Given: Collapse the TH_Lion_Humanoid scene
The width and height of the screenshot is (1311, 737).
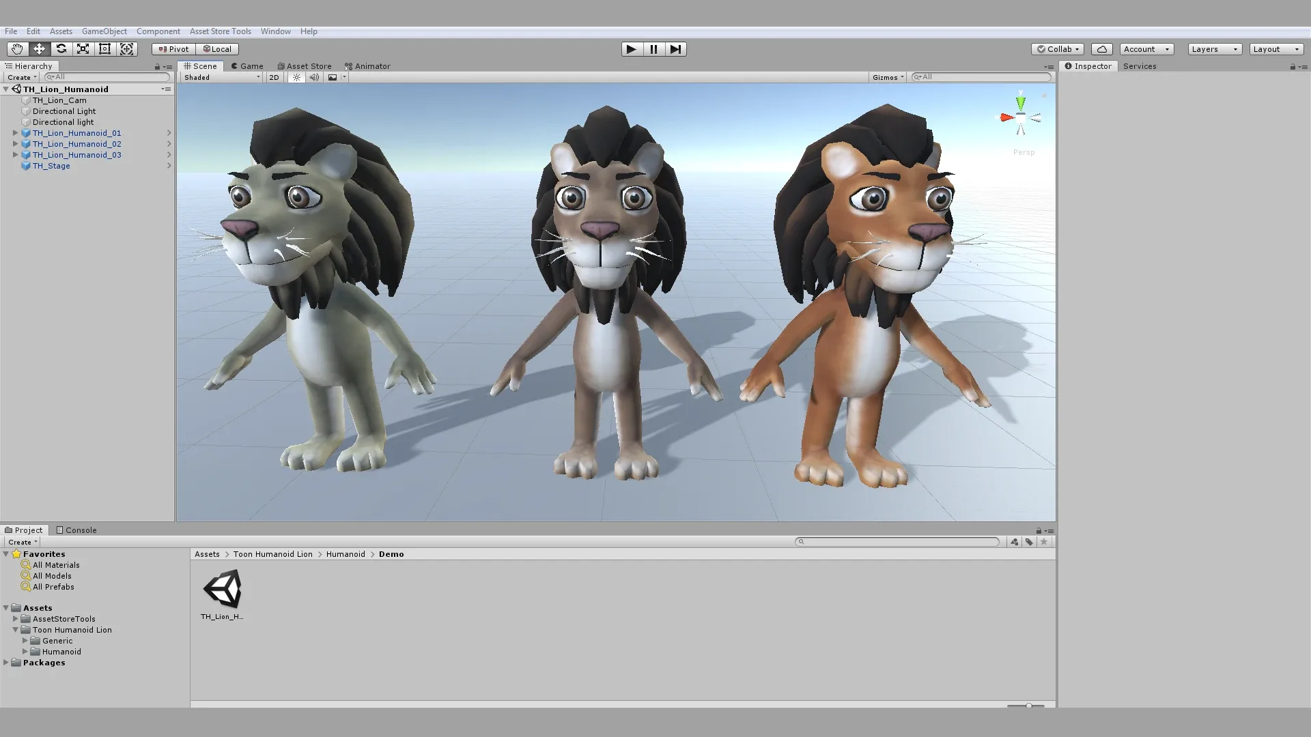Looking at the screenshot, I should pos(6,89).
